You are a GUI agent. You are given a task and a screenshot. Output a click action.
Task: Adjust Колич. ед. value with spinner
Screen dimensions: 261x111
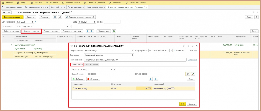tap(195, 50)
